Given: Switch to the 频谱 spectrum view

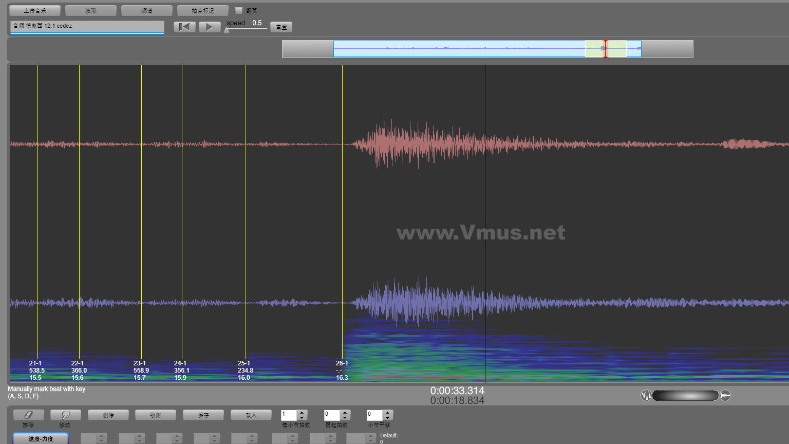Looking at the screenshot, I should coord(147,10).
